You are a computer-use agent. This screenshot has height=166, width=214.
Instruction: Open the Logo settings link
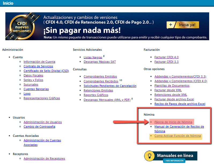[x=27, y=94]
